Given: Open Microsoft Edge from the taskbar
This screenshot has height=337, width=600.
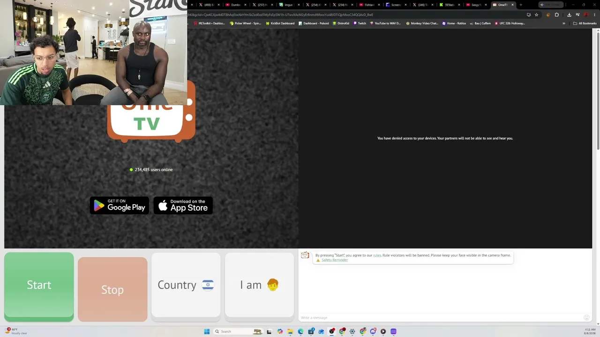Looking at the screenshot, I should pyautogui.click(x=300, y=331).
